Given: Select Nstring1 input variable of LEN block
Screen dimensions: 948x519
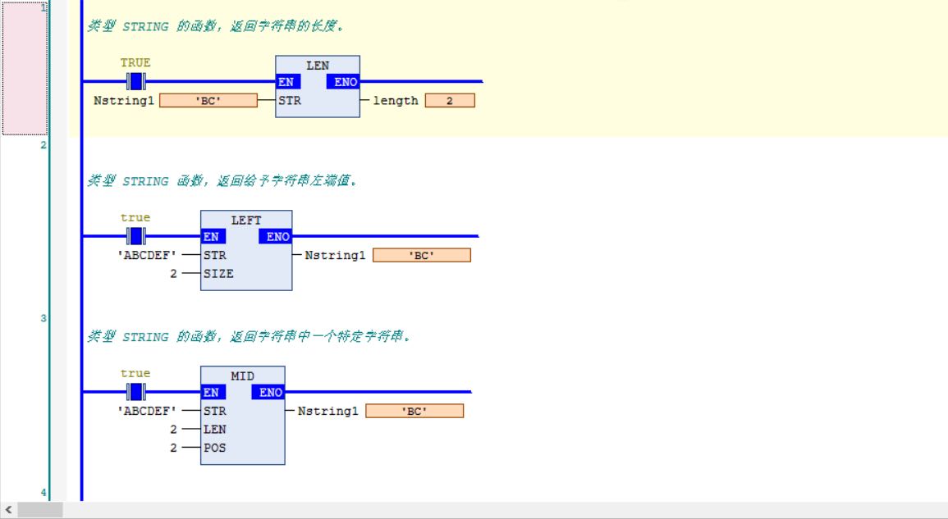Looking at the screenshot, I should click(124, 101).
